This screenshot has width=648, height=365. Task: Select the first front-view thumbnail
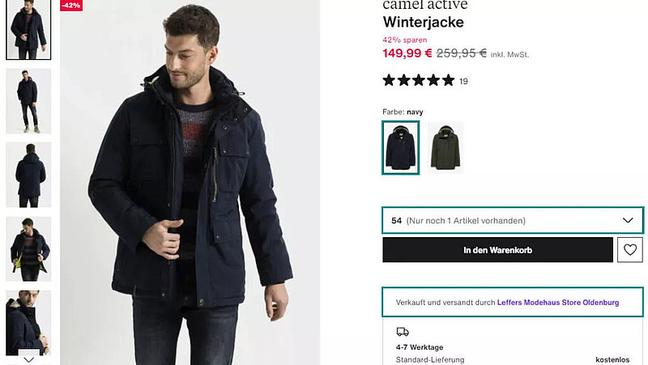pos(28,31)
